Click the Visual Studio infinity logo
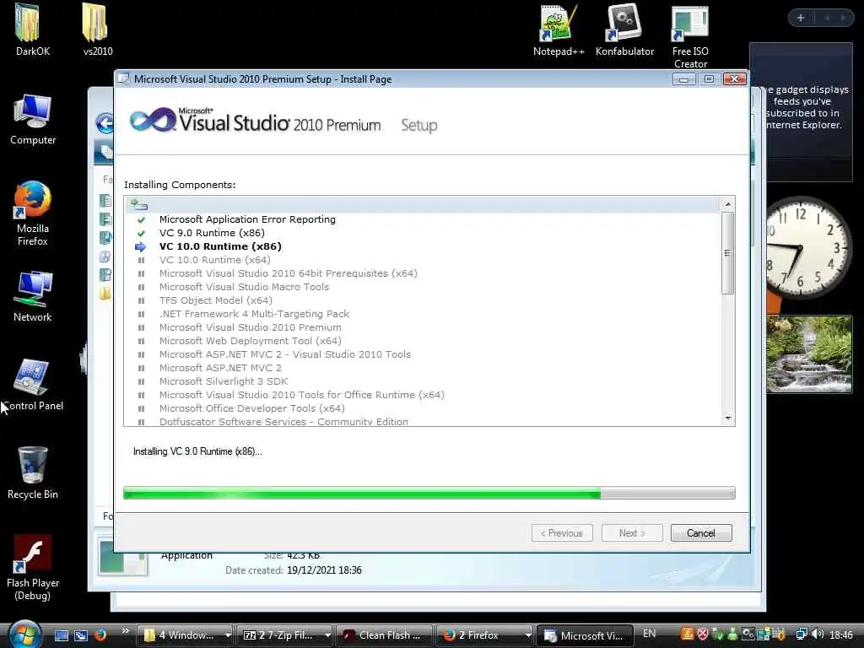 153,120
